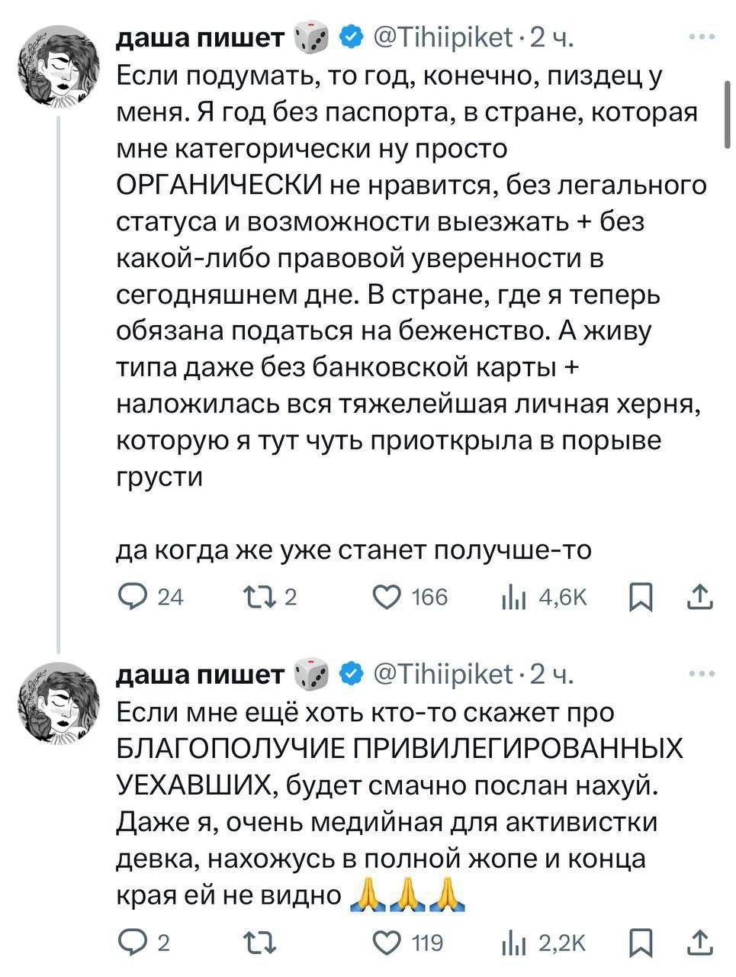The width and height of the screenshot is (736, 977).
Task: Click the blue verified badge in first tweet
Action: click(x=352, y=37)
